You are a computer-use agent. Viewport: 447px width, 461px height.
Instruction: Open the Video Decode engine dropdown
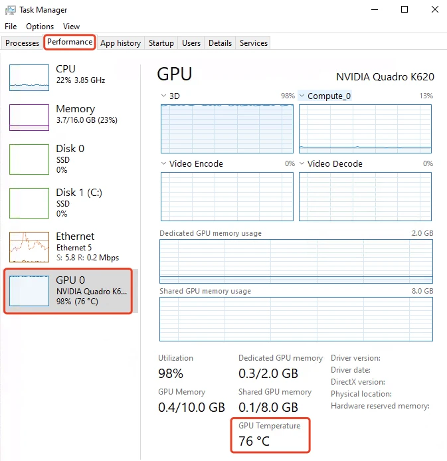coord(302,164)
